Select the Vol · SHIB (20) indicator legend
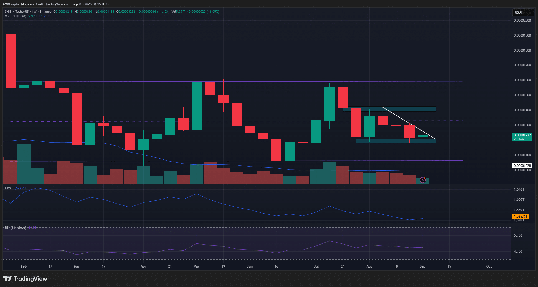The height and width of the screenshot is (287, 538). click(x=16, y=16)
